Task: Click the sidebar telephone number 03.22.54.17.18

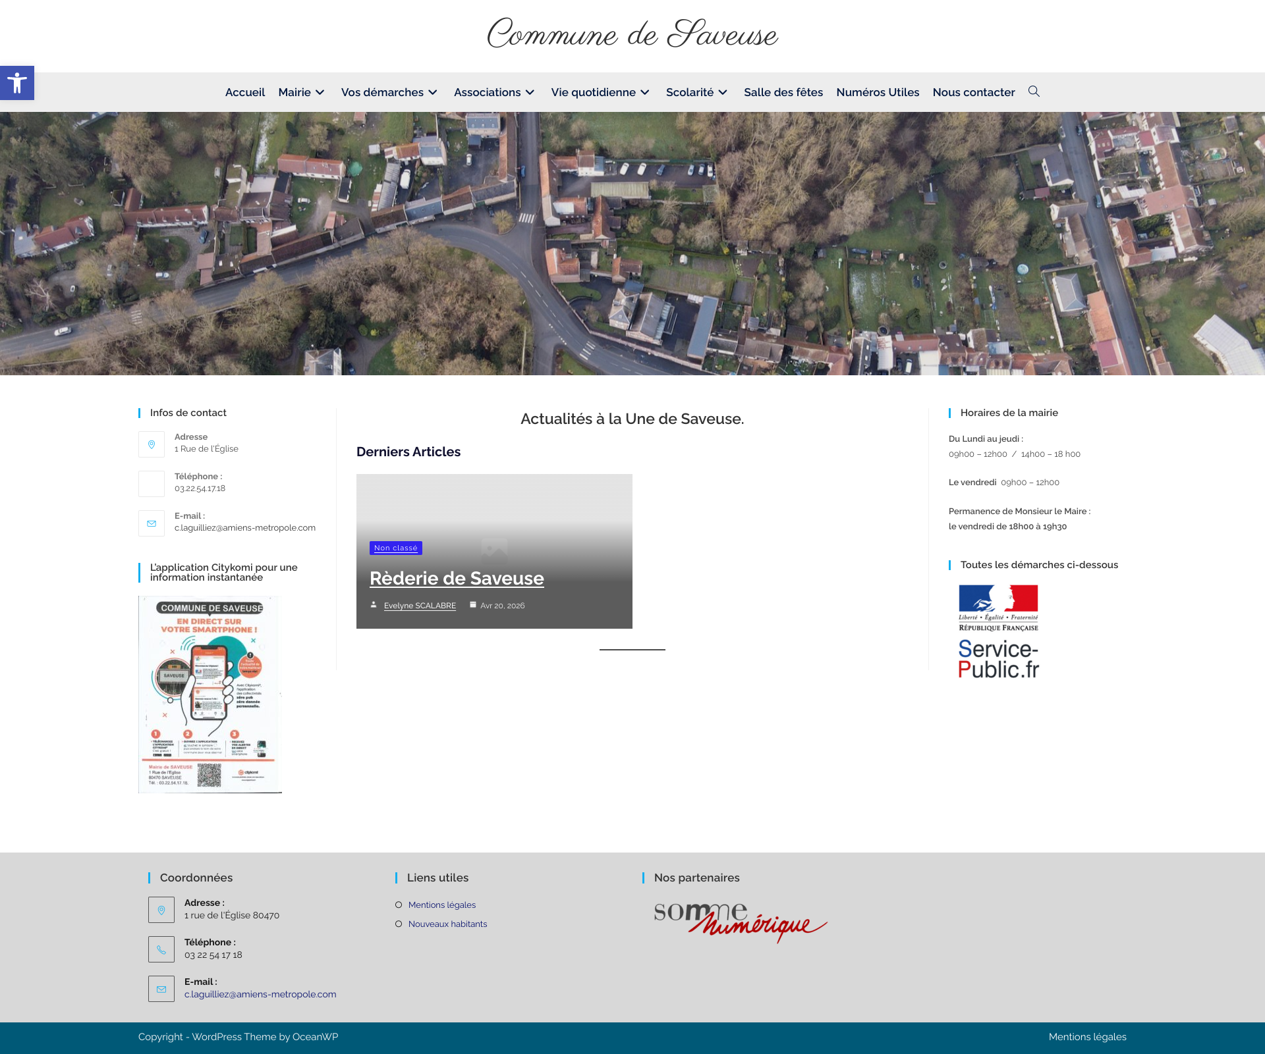Action: pos(200,488)
